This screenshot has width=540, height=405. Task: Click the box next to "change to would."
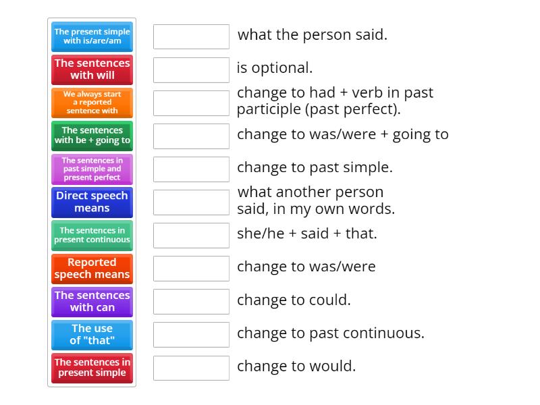191,368
